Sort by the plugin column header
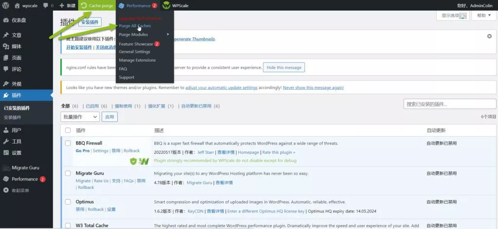The width and height of the screenshot is (498, 229). click(x=81, y=131)
